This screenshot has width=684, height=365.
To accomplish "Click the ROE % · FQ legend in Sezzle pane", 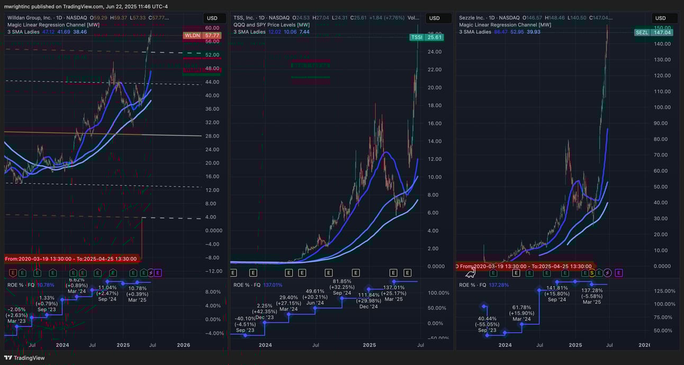I will pos(472,285).
